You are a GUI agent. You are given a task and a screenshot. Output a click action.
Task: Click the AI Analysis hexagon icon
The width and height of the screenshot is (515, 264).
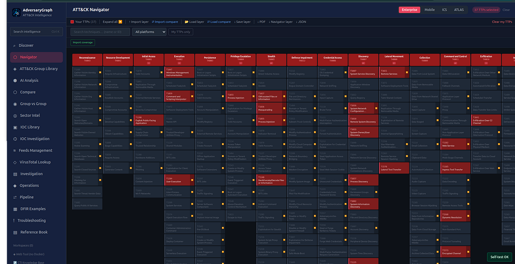click(x=15, y=80)
